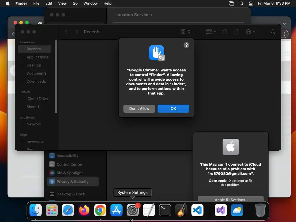Open Desktop & Dock in System Settings
Image resolution: width=296 pixels, height=222 pixels.
click(73, 194)
